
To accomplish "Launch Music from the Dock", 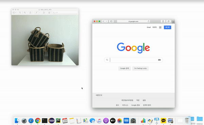I will (99, 121).
